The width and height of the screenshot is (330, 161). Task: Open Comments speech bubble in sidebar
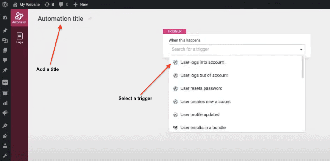point(5,60)
